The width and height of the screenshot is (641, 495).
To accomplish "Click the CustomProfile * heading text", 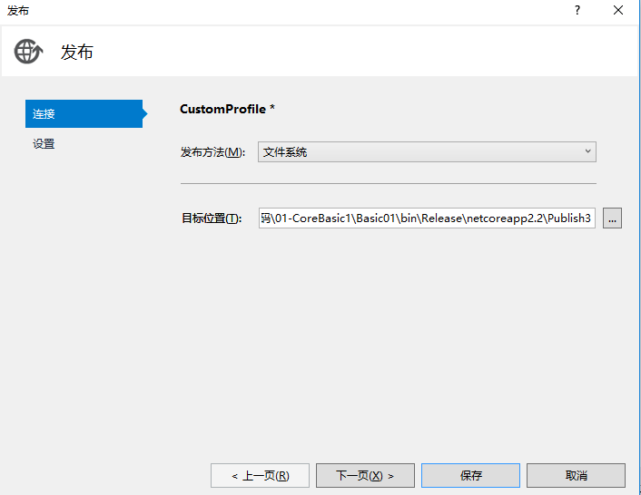I will (x=227, y=109).
